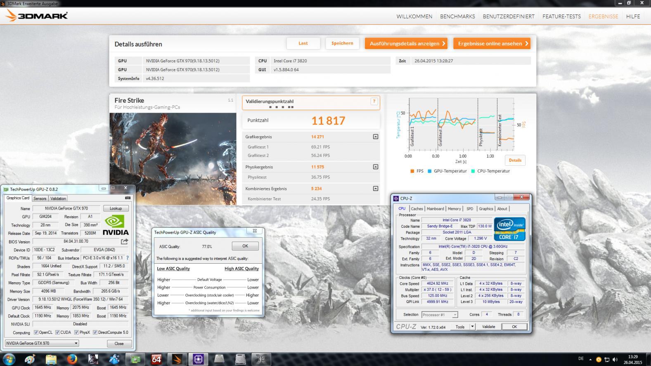Screen dimensions: 651x366
Task: Launch Firefox from the taskbar
Action: (x=72, y=359)
